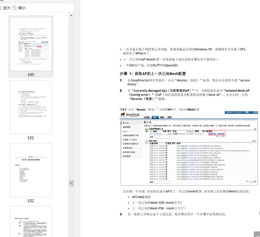Open the partially visible thumbnail below page 102

coord(31,221)
